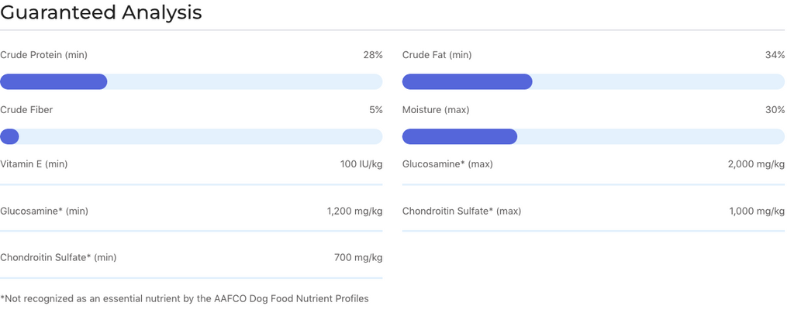
Task: Click the Vitamin E (min) label
Action: coord(33,164)
